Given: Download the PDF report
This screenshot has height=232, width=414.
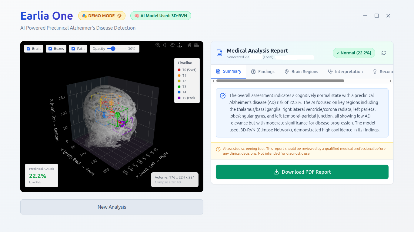Looking at the screenshot, I should (x=302, y=172).
